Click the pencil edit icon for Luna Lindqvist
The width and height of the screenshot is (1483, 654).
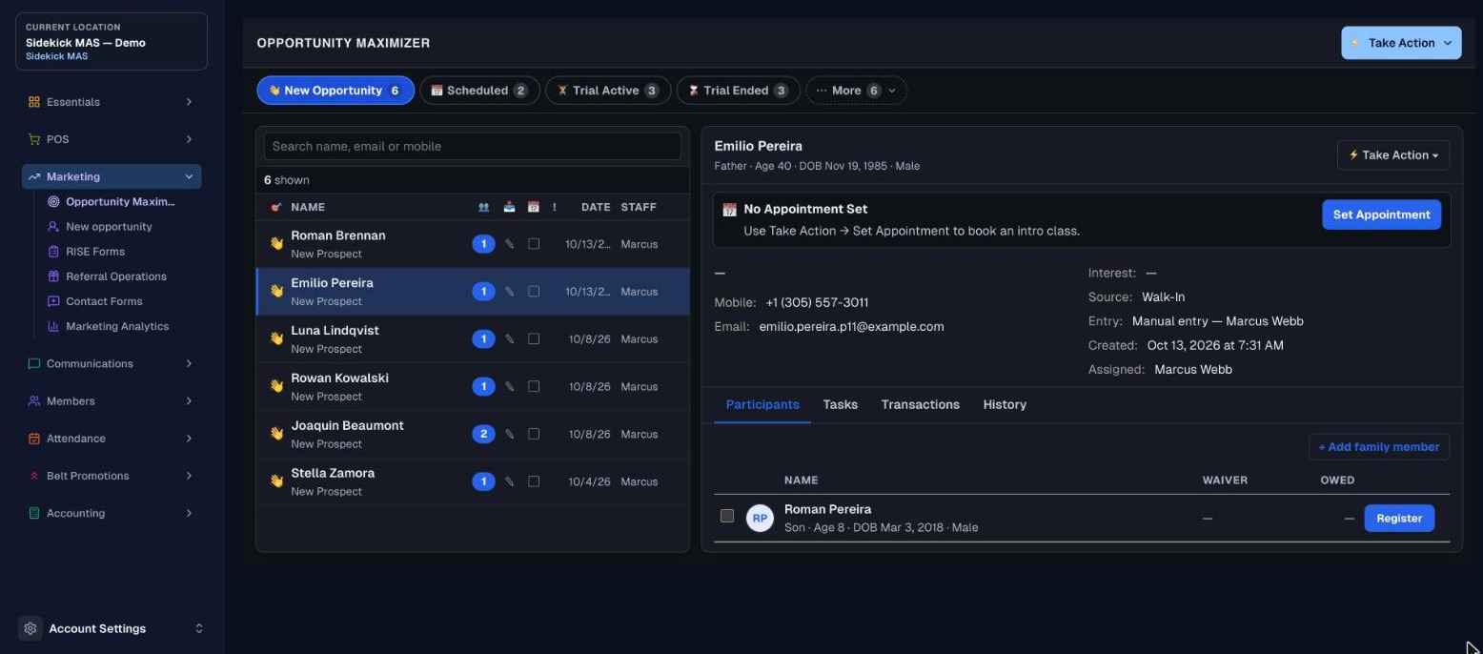pos(509,339)
